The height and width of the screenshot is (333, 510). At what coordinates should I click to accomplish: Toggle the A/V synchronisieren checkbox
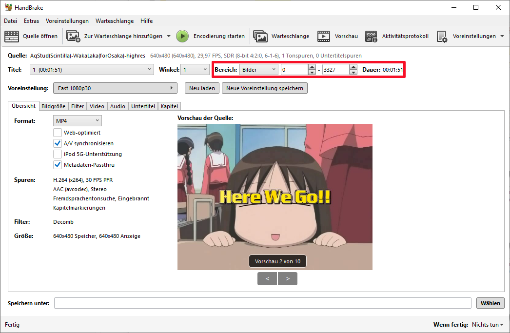click(x=58, y=143)
